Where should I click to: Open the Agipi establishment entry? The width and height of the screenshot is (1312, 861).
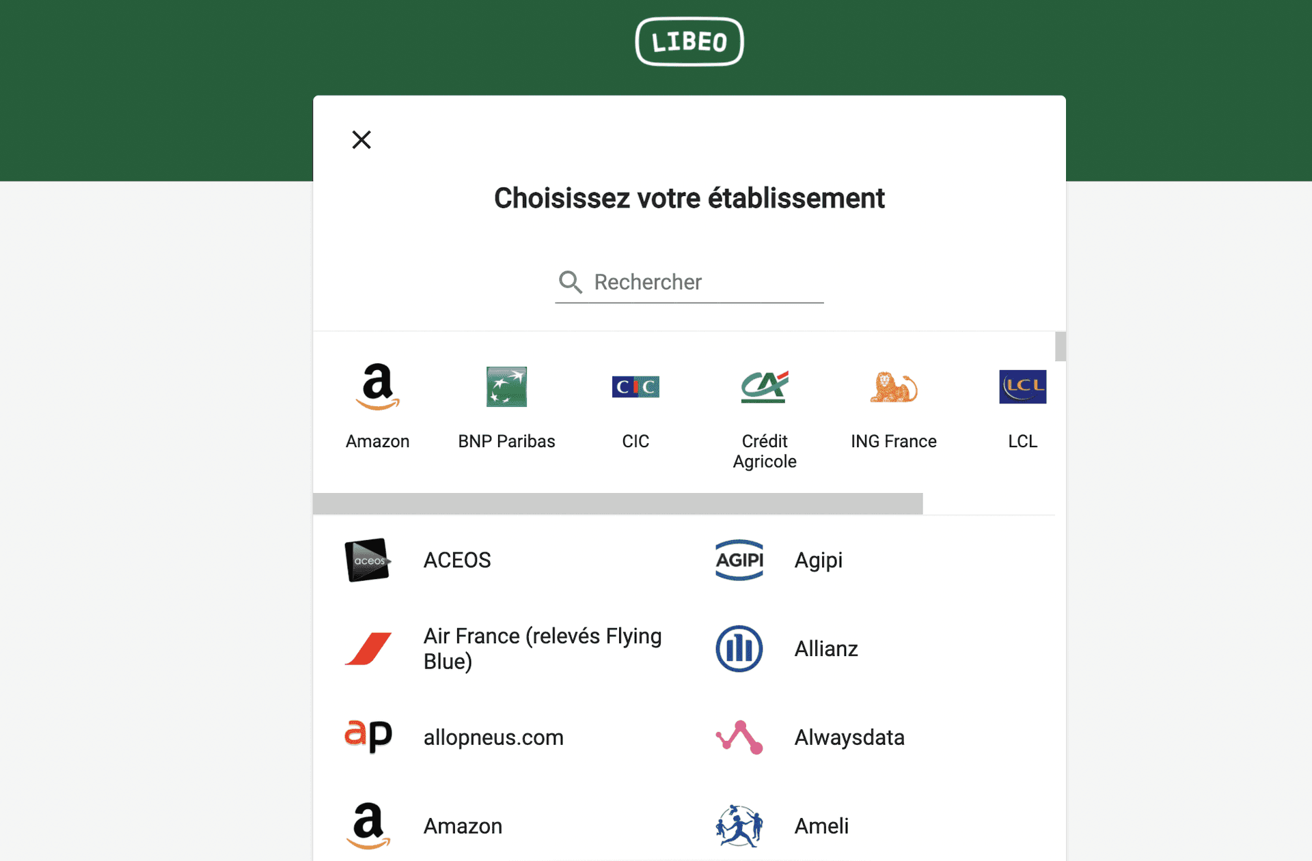click(818, 560)
